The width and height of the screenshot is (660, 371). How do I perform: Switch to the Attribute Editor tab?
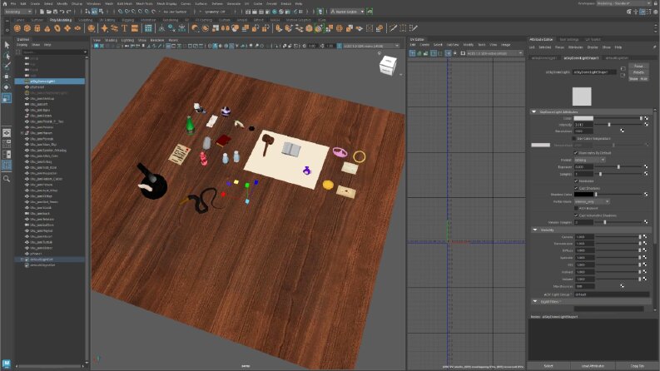point(541,40)
